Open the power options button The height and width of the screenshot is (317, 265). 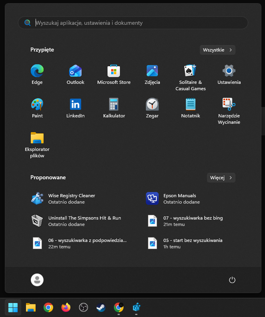(232, 280)
